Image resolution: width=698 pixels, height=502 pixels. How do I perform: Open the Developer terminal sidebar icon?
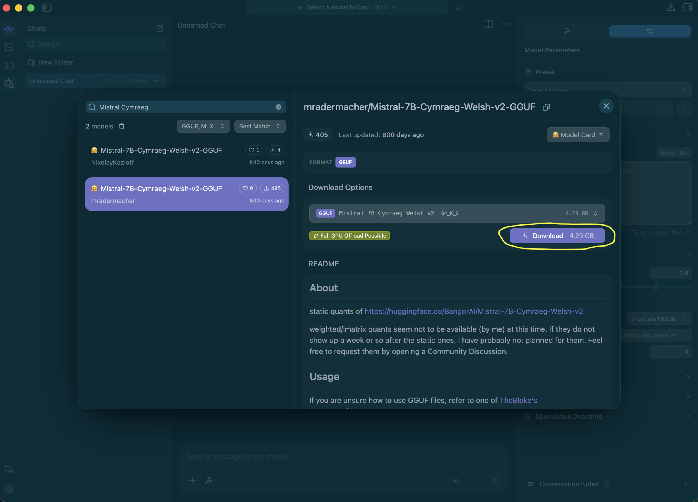click(9, 47)
